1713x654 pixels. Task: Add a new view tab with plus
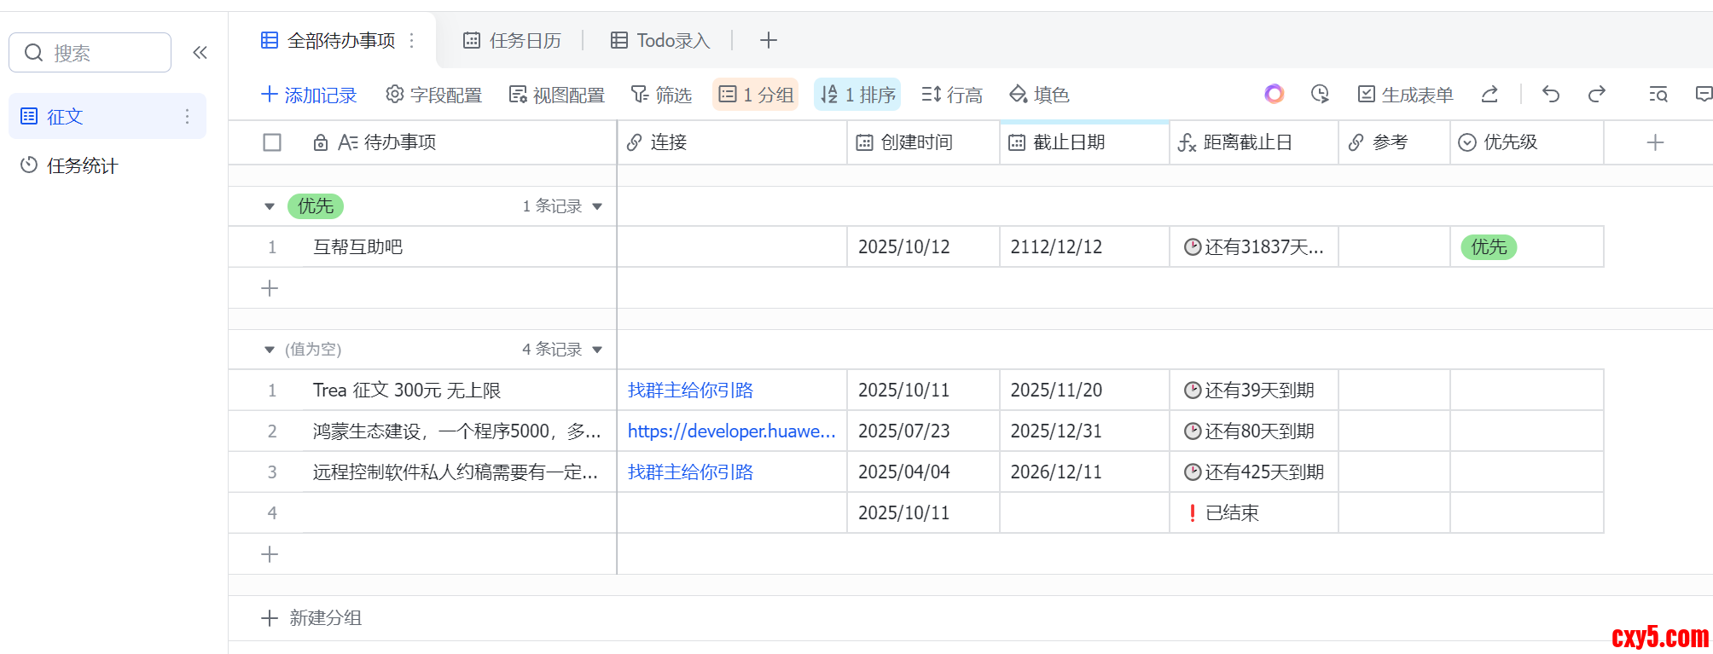[768, 40]
